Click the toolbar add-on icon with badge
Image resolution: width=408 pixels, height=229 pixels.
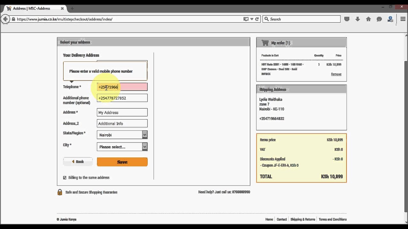tap(390, 19)
